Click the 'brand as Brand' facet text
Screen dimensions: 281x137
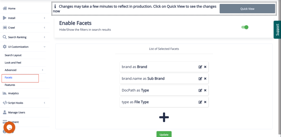click(134, 67)
